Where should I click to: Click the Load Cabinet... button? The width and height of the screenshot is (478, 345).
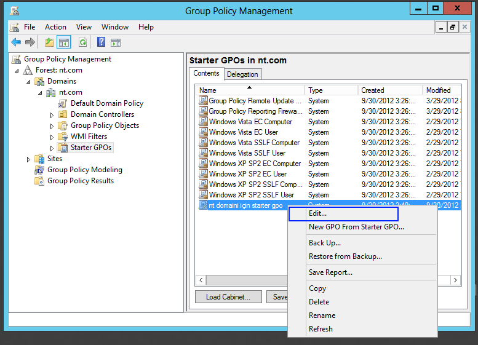tap(228, 297)
